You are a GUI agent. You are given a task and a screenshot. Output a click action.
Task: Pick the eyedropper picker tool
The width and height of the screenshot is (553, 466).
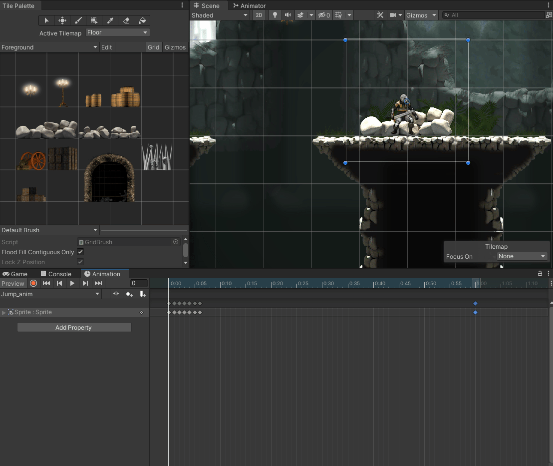tap(110, 20)
